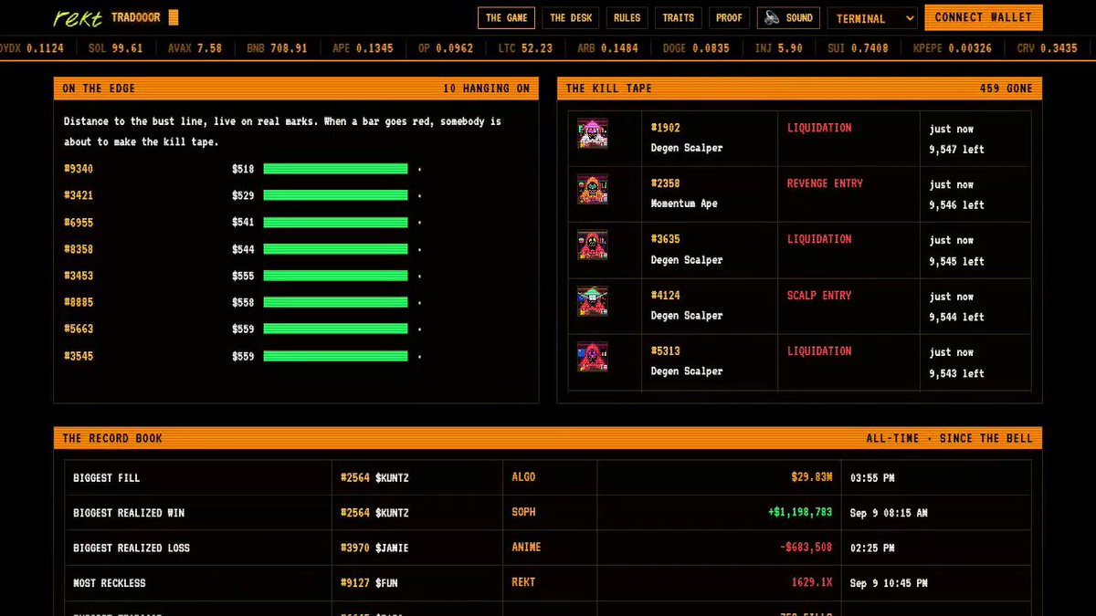
Task: Click the REVENGE ENTRY label for #2358
Action: (x=825, y=183)
